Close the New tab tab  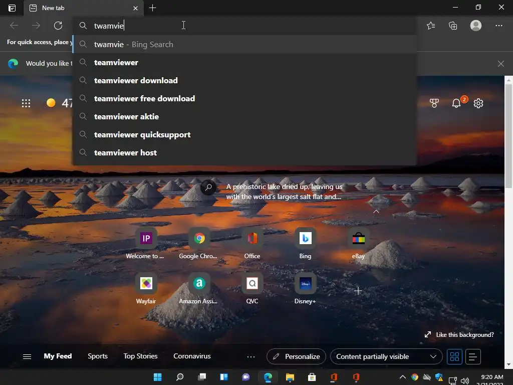click(135, 8)
